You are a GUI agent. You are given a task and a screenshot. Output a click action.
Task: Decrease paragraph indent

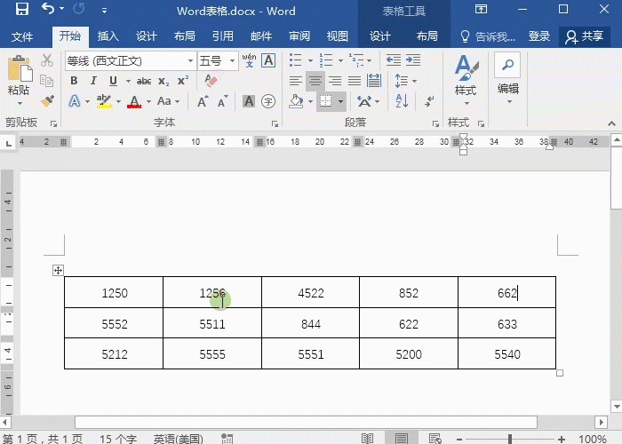coord(394,60)
